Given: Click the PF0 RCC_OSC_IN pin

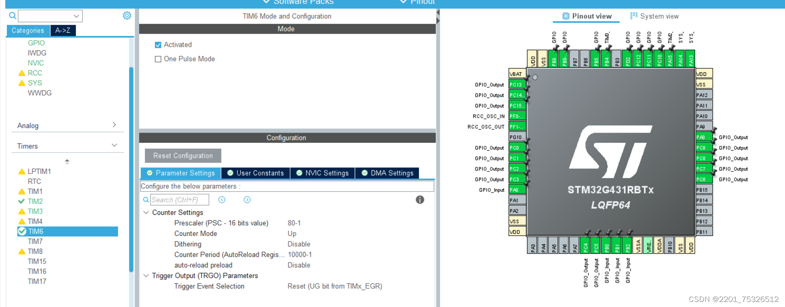Looking at the screenshot, I should point(517,116).
